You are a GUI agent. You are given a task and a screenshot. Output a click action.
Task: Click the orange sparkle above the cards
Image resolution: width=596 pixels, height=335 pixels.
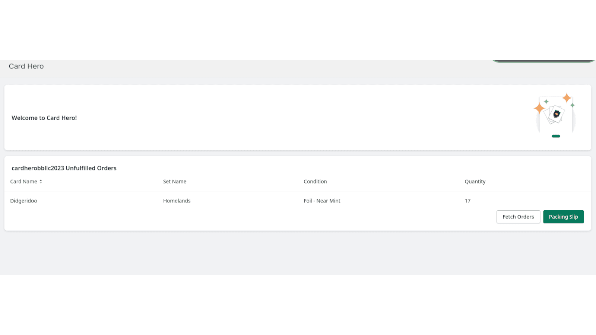tap(567, 98)
